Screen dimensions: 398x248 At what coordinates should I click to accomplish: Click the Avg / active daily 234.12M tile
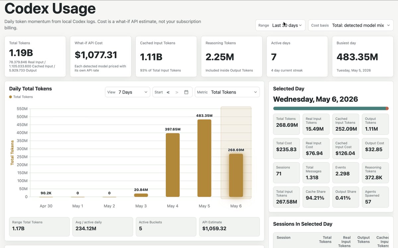pyautogui.click(x=103, y=227)
